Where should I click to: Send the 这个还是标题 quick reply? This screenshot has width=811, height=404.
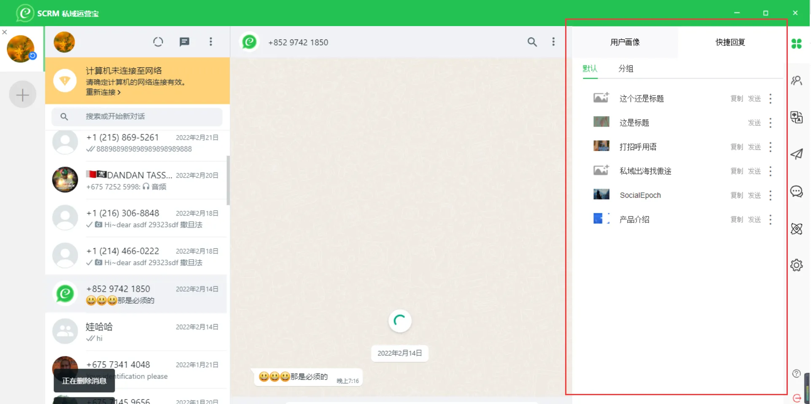[754, 98]
